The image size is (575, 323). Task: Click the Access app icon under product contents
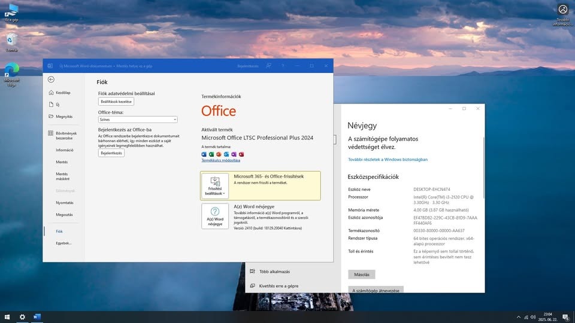(x=241, y=154)
